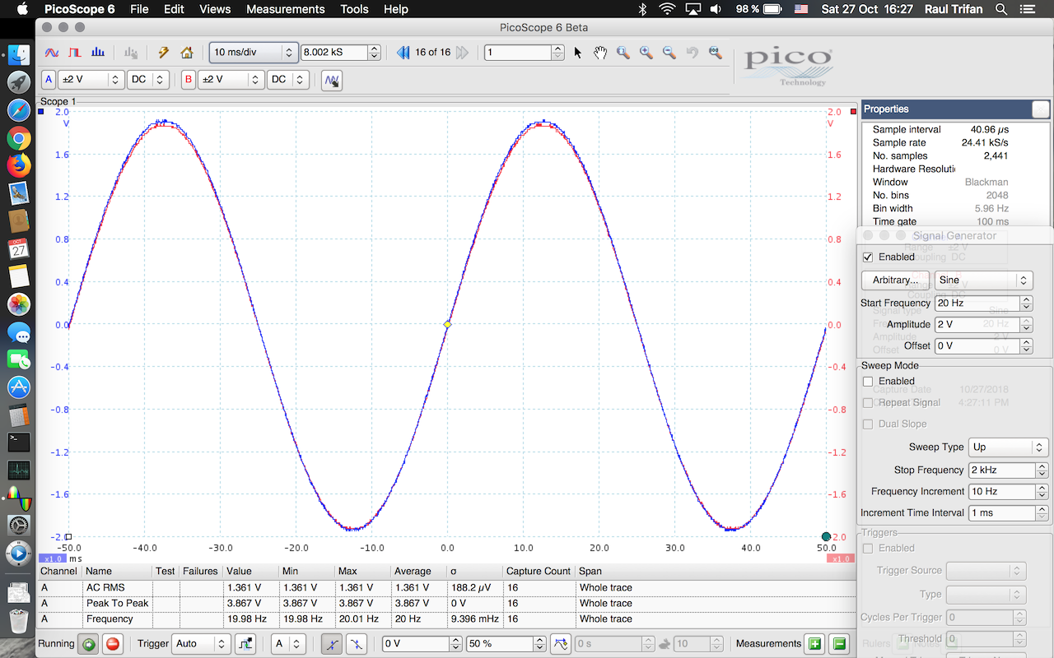
Task: Open Sweep Type Up dropdown
Action: 1008,447
